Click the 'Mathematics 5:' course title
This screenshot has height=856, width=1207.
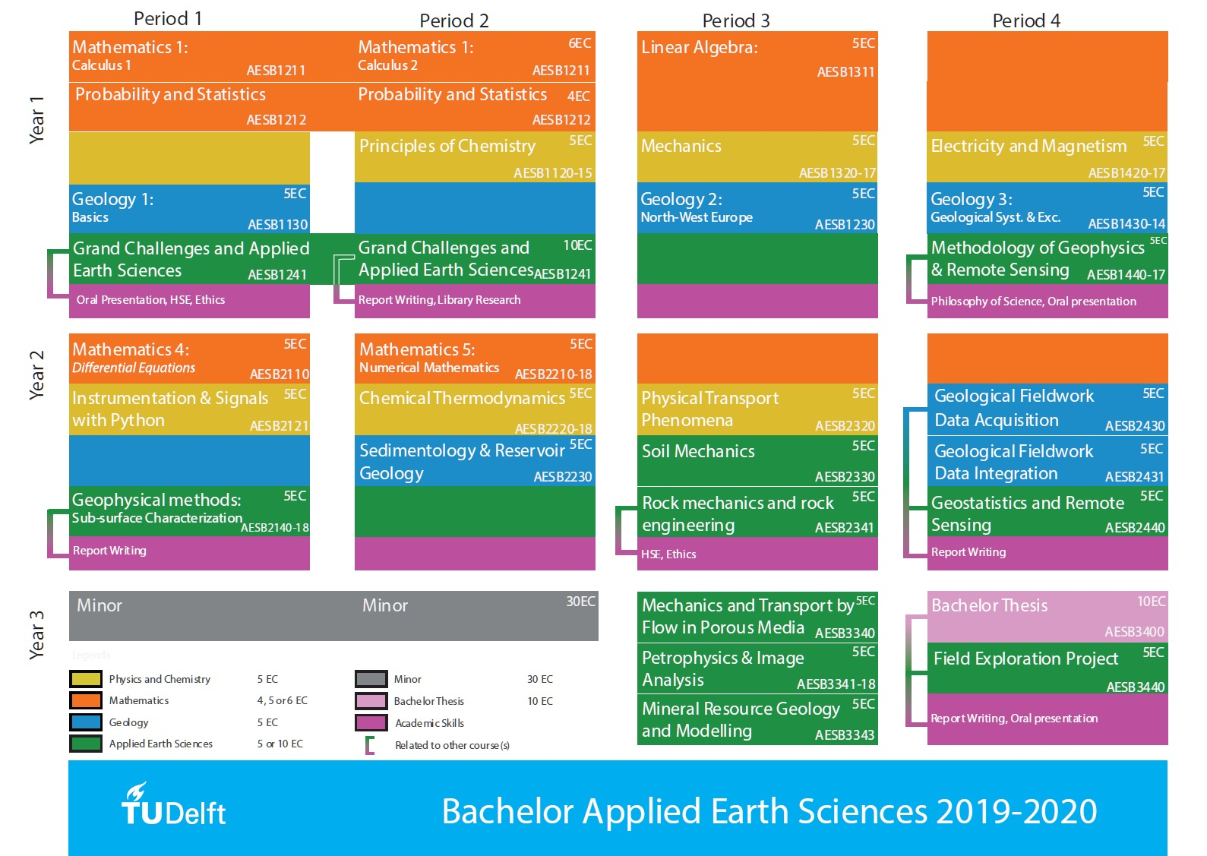click(417, 349)
